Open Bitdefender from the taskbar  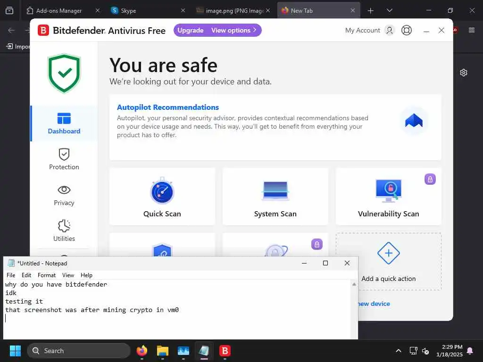(225, 351)
